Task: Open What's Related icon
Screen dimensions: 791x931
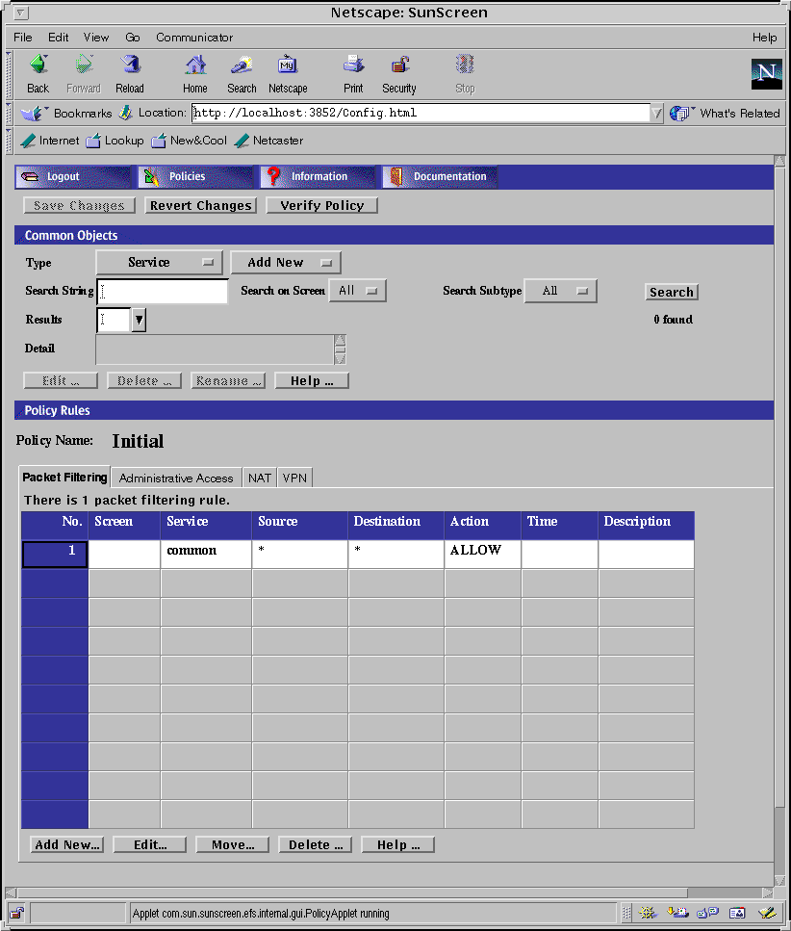Action: pyautogui.click(x=680, y=113)
